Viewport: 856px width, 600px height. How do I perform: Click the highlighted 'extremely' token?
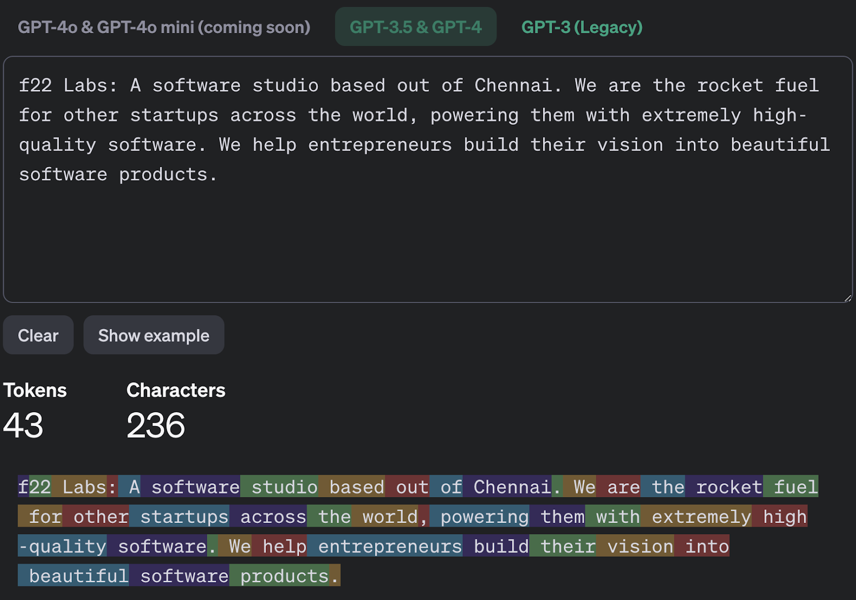click(x=696, y=516)
